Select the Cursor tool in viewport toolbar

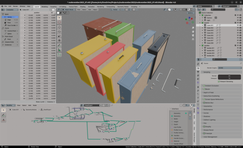click(x=59, y=22)
